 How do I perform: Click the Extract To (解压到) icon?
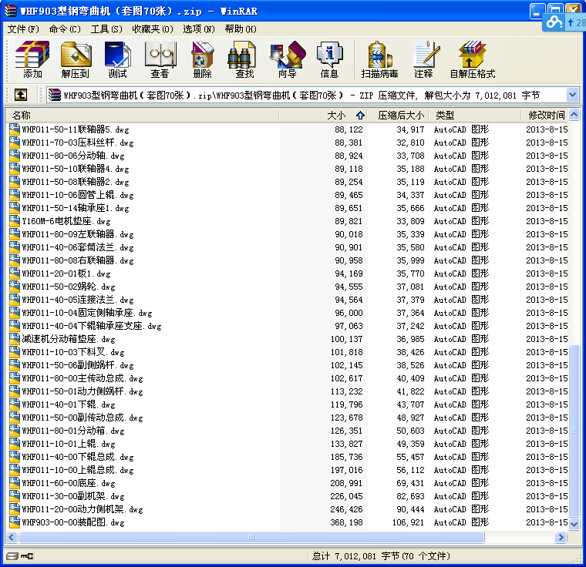coord(76,59)
